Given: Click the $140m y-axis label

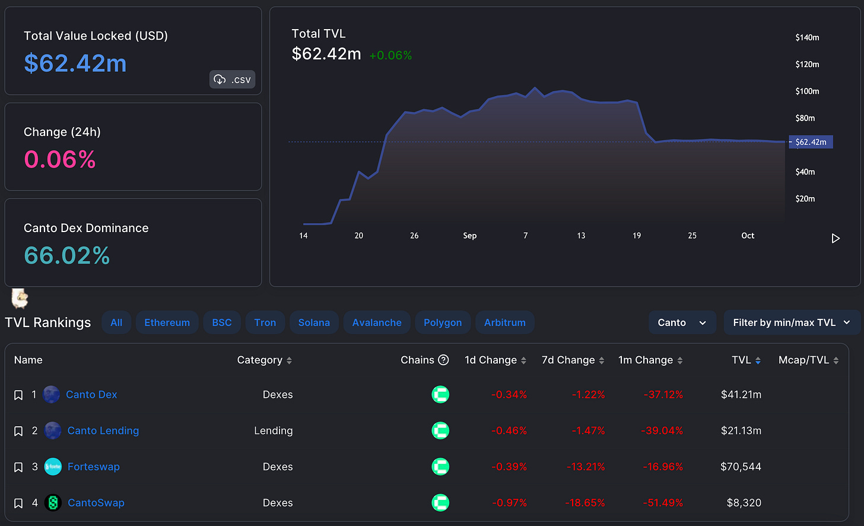Looking at the screenshot, I should (x=807, y=37).
